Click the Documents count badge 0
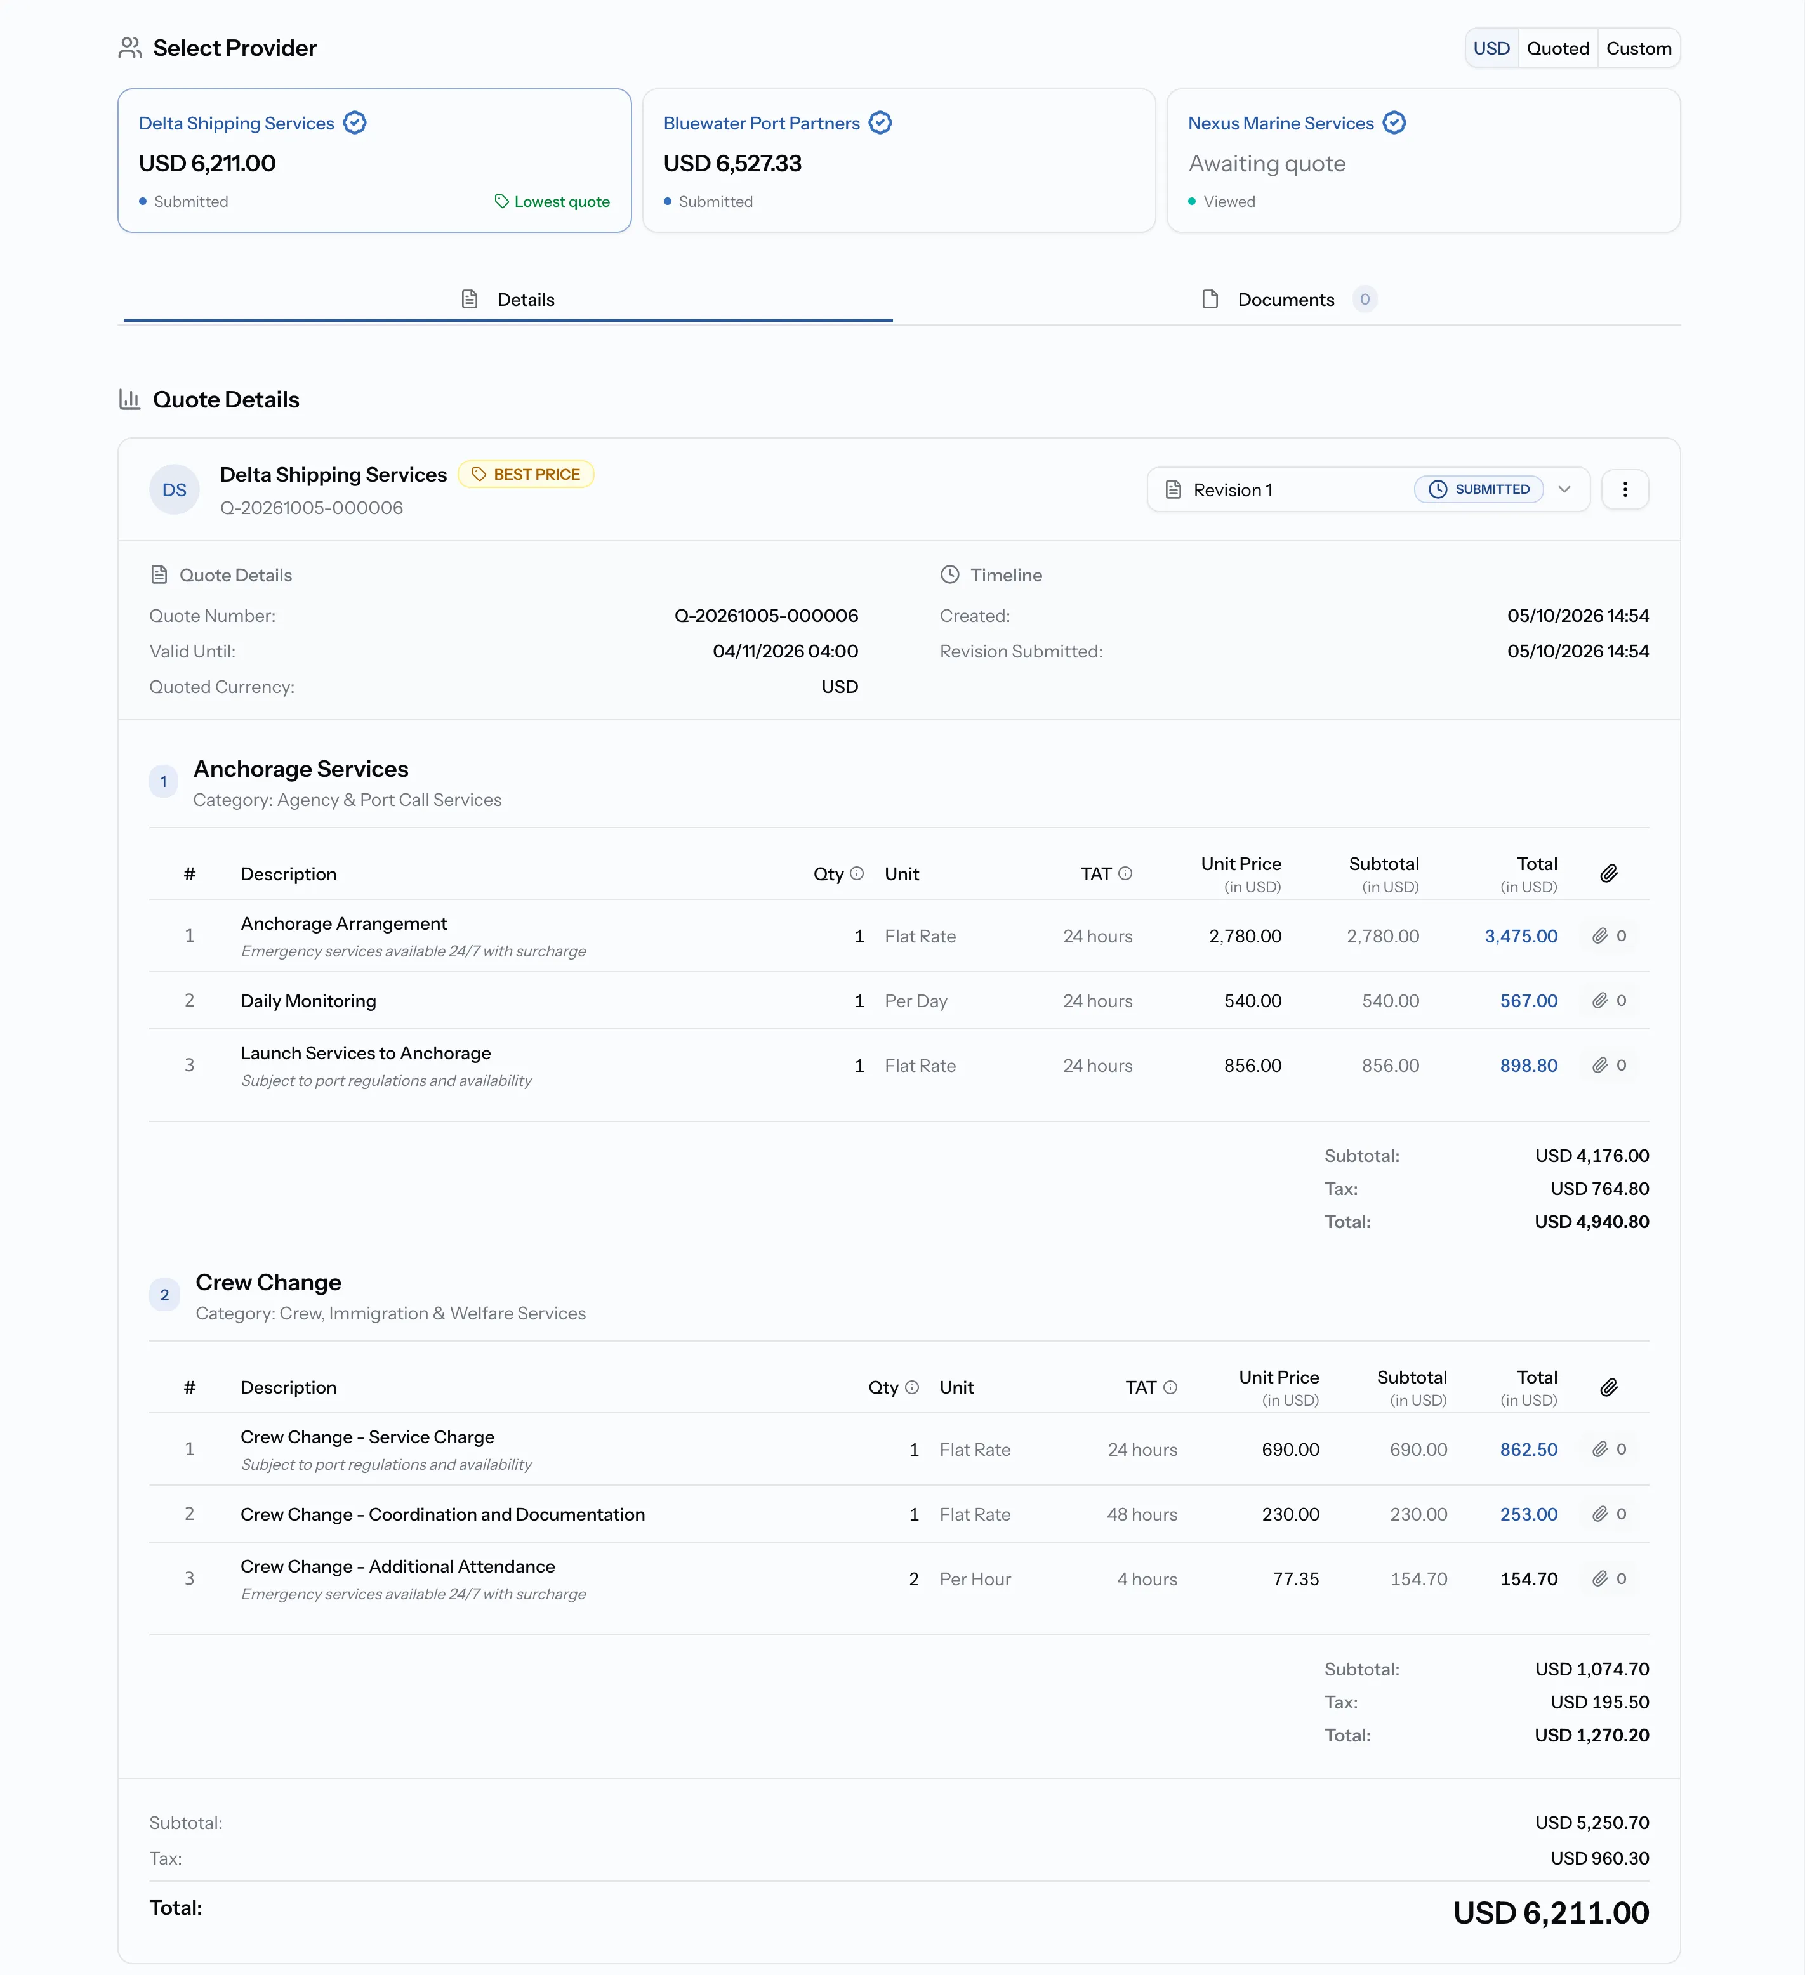1805x1975 pixels. [x=1364, y=299]
